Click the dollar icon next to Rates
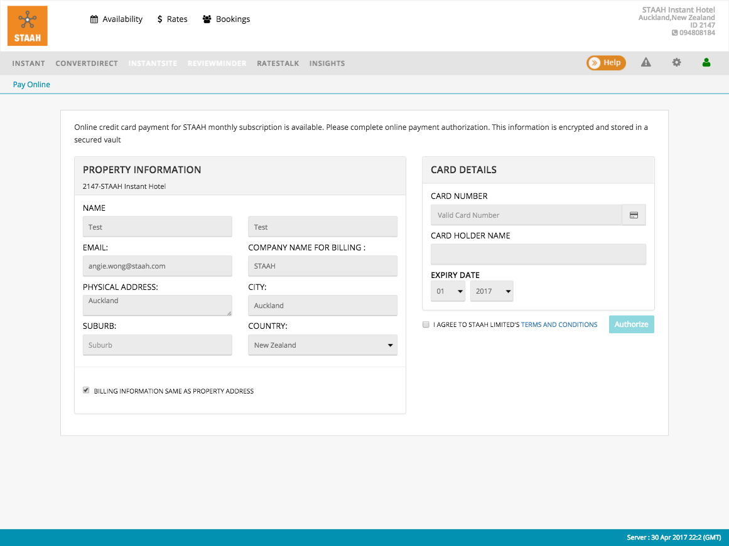The height and width of the screenshot is (546, 729). coord(160,19)
